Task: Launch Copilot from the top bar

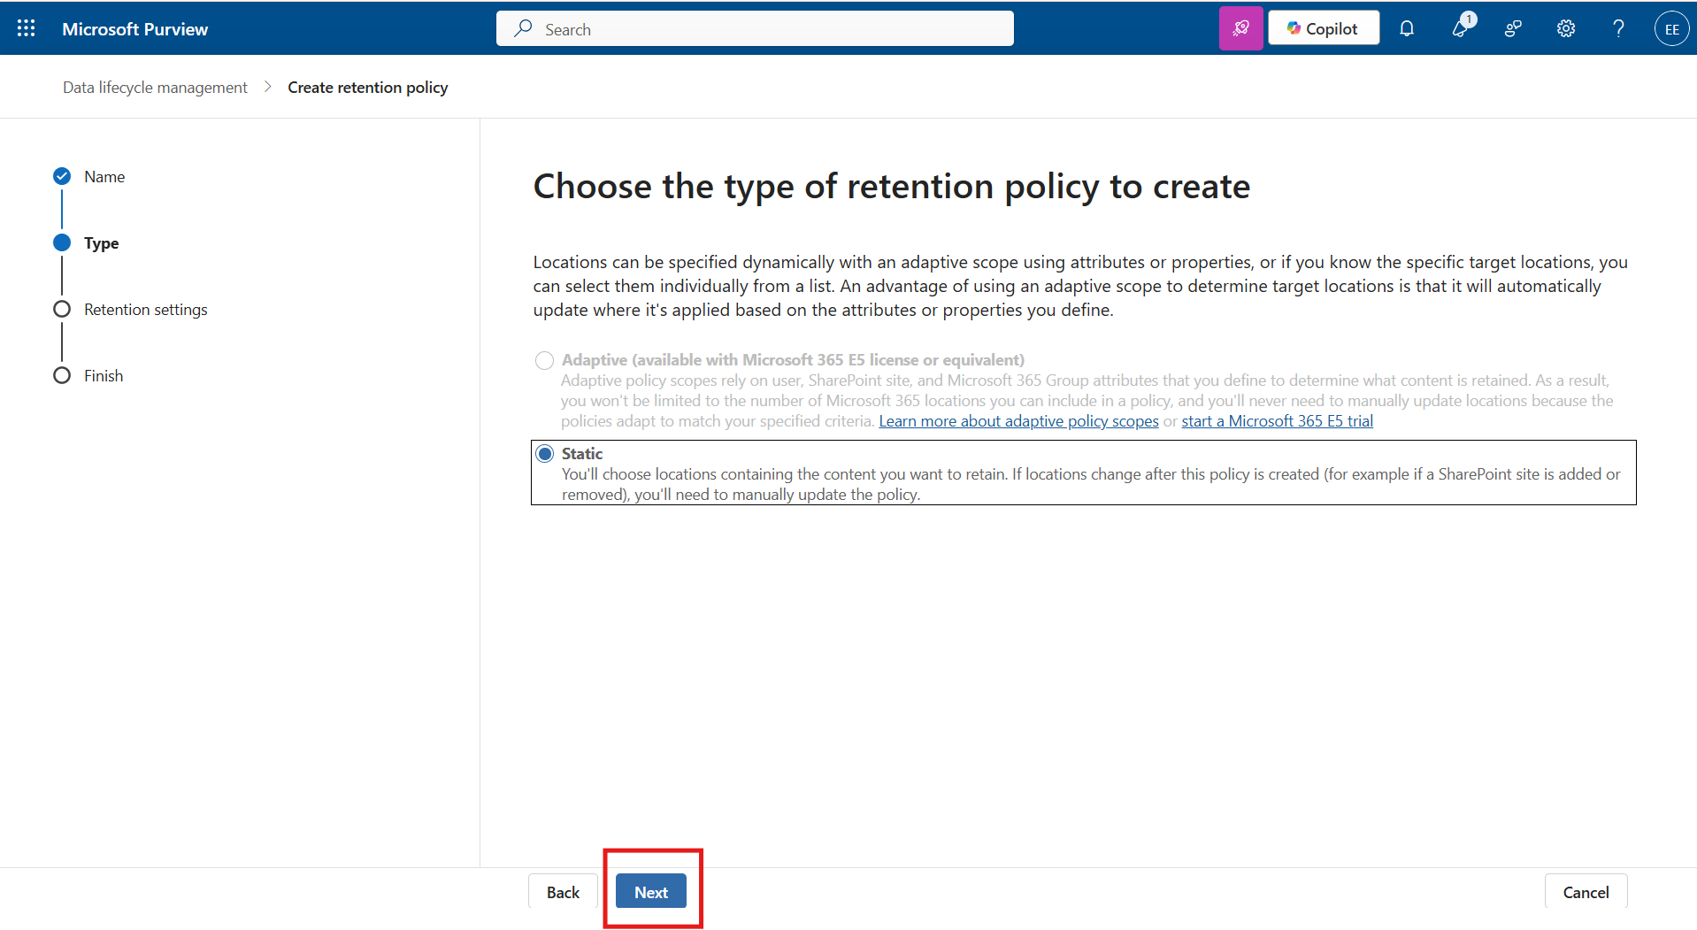Action: click(1323, 27)
